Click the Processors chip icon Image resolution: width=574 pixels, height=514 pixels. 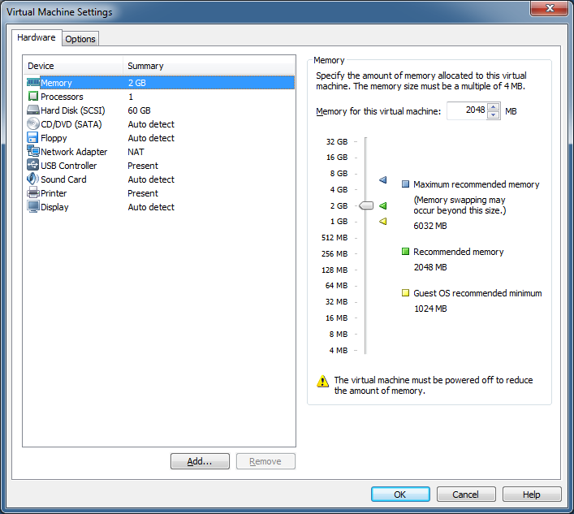[x=33, y=97]
